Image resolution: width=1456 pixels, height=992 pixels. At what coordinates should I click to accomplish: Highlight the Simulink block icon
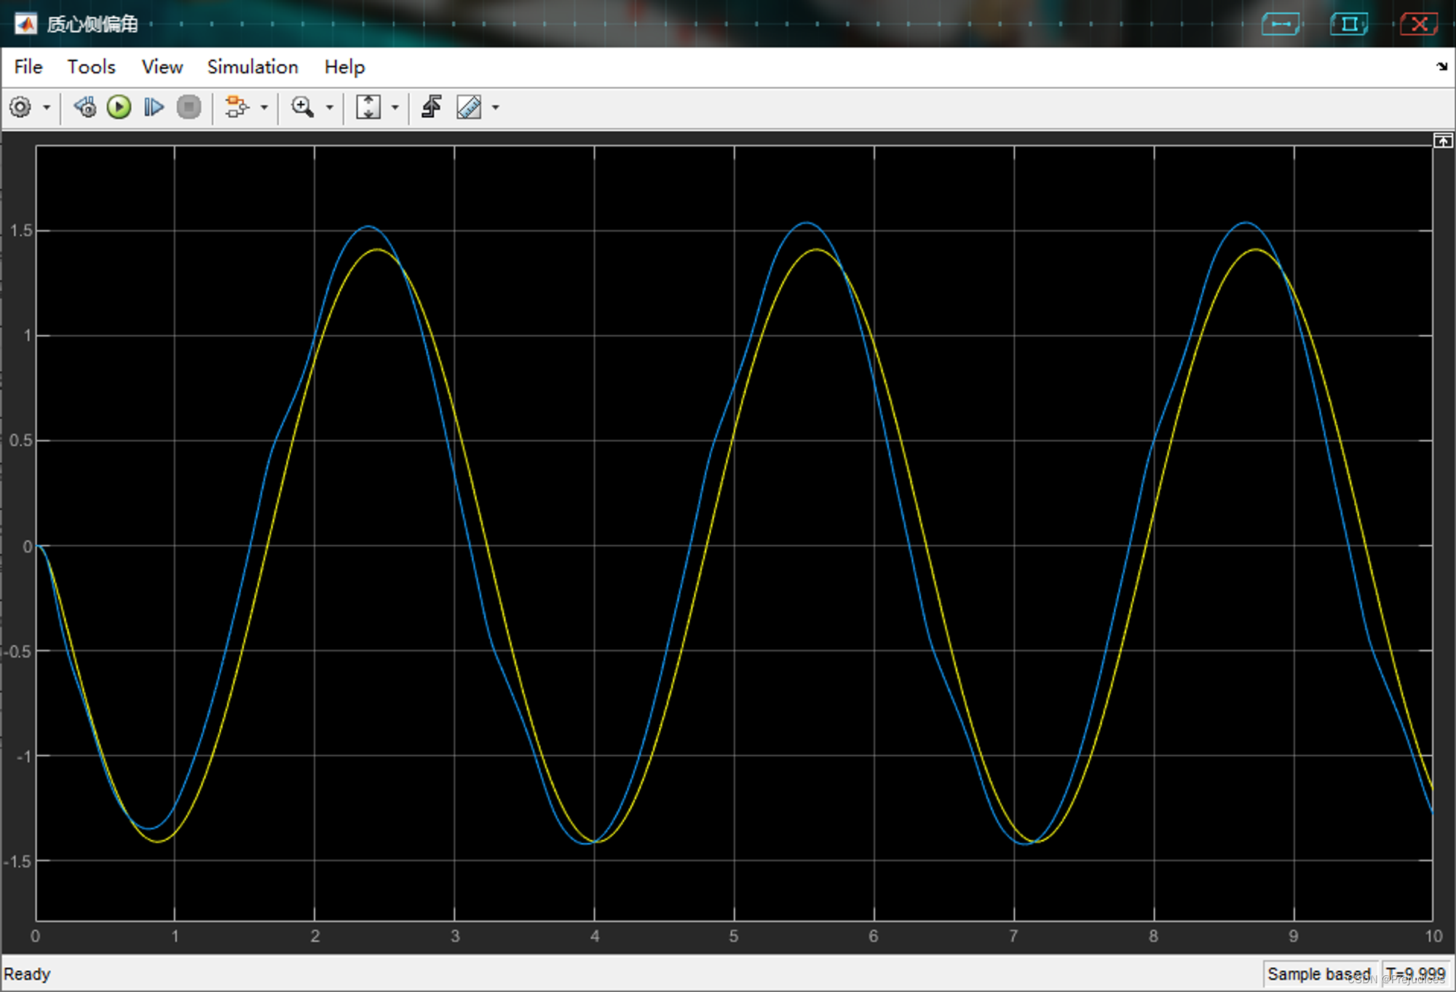(237, 108)
